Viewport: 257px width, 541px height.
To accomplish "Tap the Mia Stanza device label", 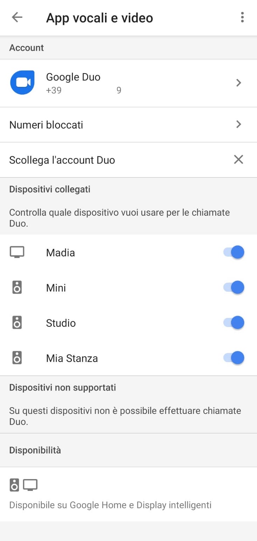I will tap(72, 358).
